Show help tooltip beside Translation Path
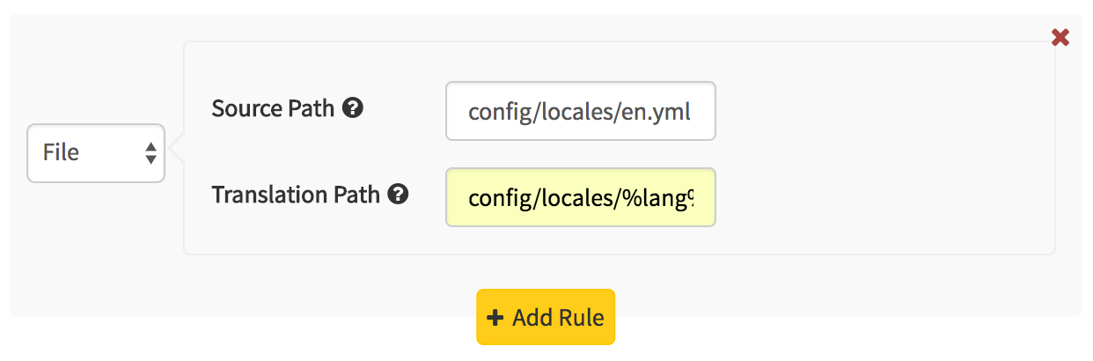The height and width of the screenshot is (361, 1093). point(399,195)
